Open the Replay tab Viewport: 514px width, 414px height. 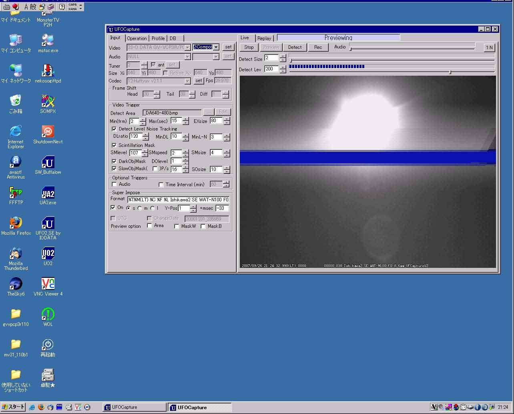[264, 38]
